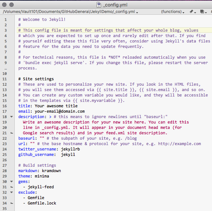This screenshot has width=212, height=211.
Task: Click the wrapped word 'process.' below line 9
Action: [28, 68]
